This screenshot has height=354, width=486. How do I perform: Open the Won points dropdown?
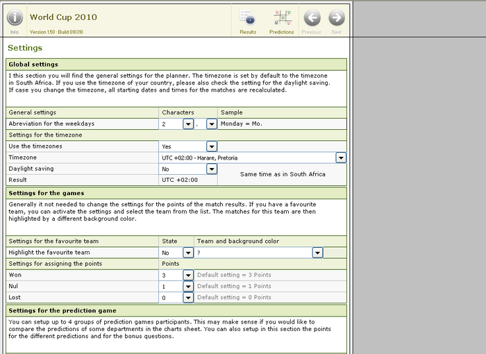pyautogui.click(x=188, y=275)
